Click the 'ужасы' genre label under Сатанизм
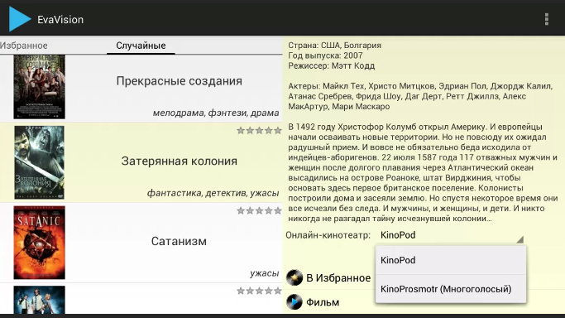 [x=265, y=273]
